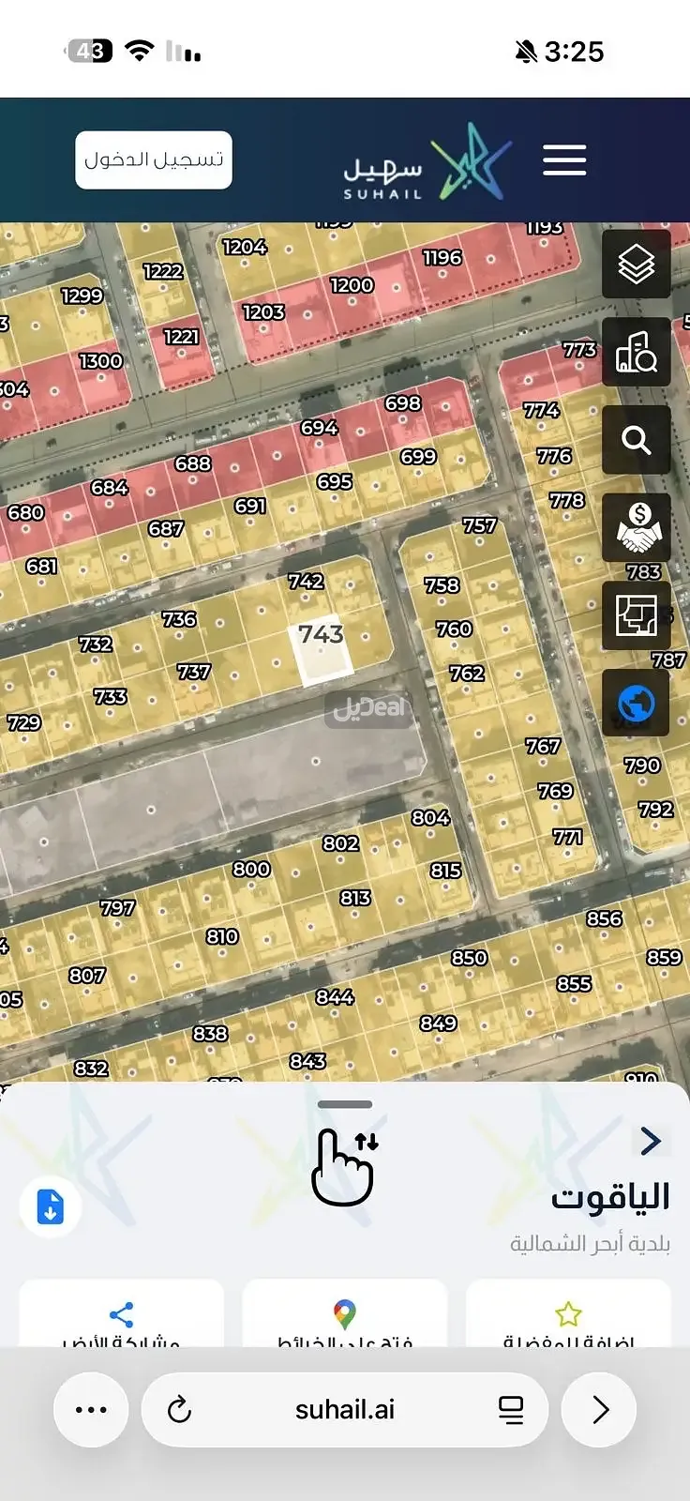The height and width of the screenshot is (1501, 690).
Task: Tap the building search icon
Action: point(636,352)
